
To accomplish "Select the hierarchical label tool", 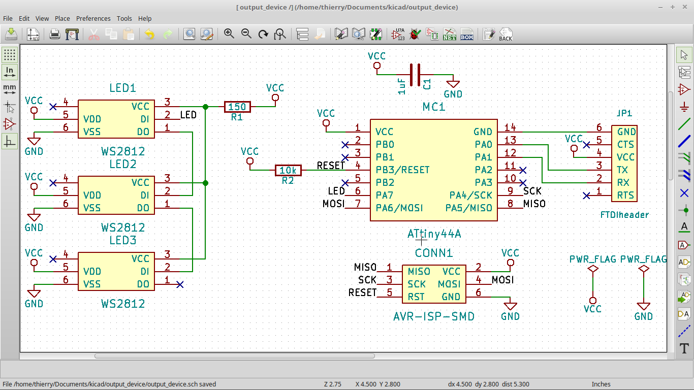I will 684,262.
